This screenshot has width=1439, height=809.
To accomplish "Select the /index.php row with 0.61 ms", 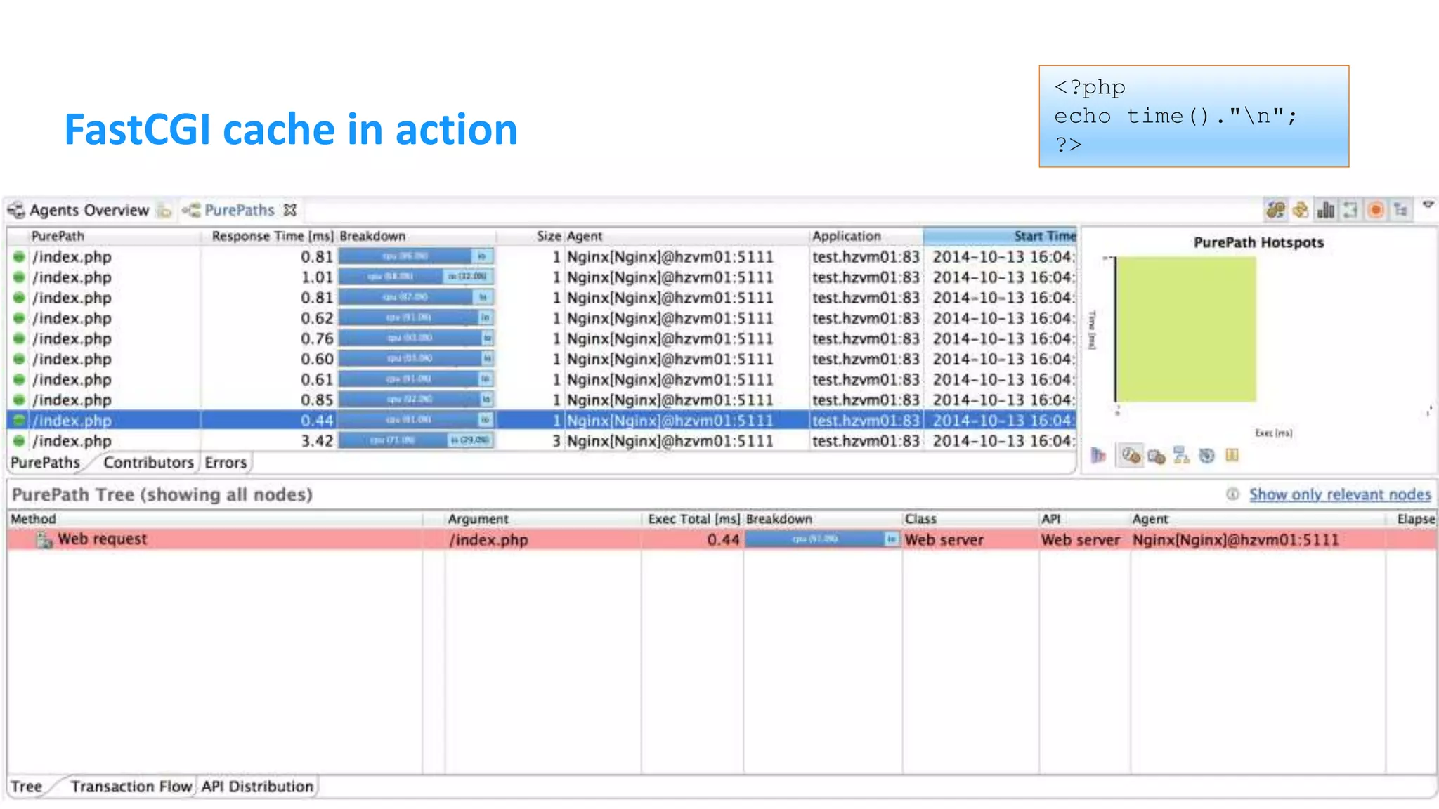I will [x=541, y=379].
